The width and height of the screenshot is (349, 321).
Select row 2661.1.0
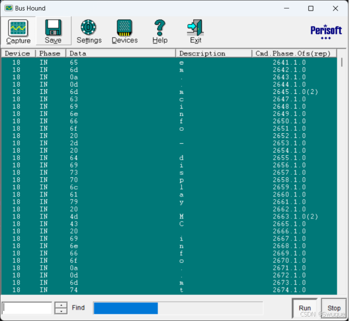click(169, 202)
